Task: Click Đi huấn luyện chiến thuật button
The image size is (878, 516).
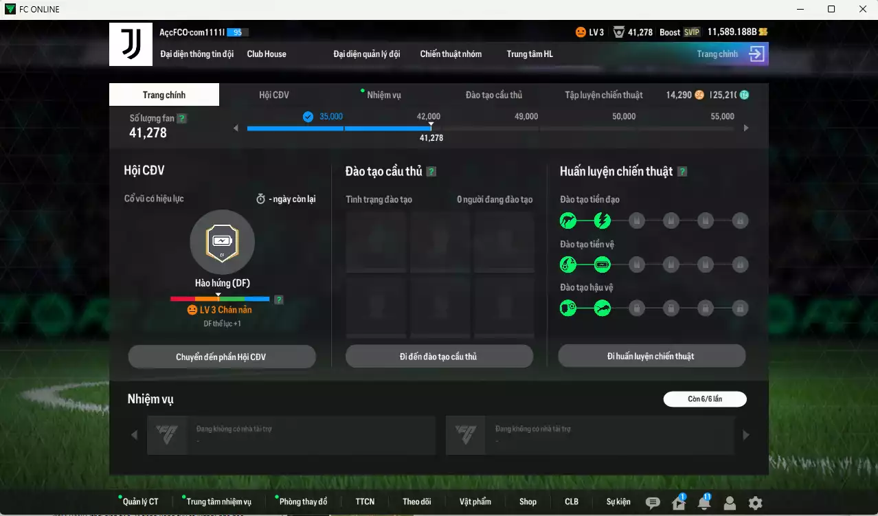Action: 651,356
